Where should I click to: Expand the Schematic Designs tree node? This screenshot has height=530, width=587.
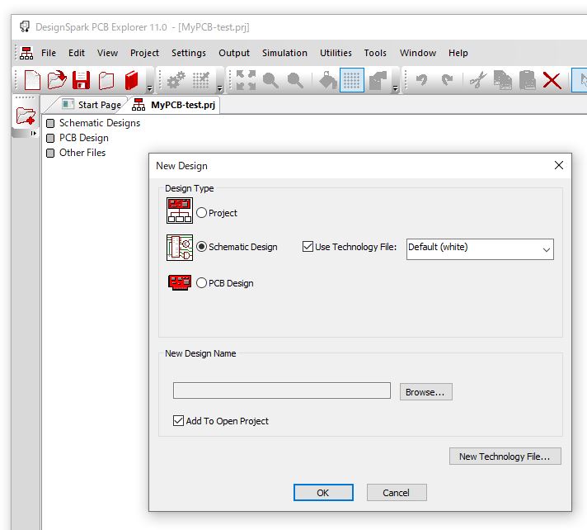51,124
